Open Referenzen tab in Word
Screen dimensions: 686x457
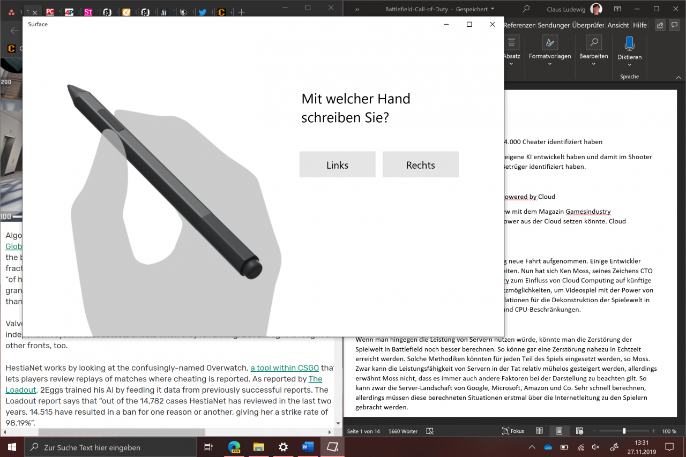519,25
